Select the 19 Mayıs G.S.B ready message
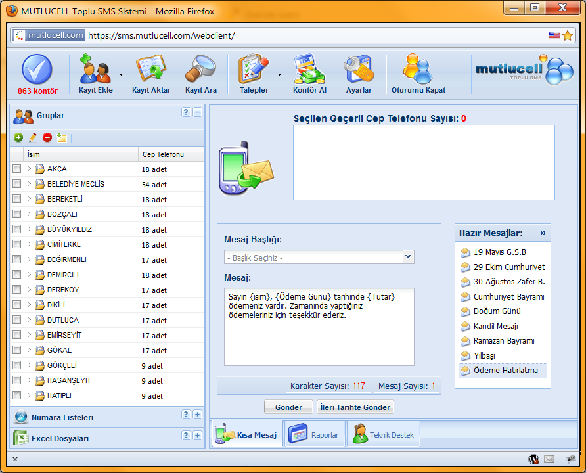The width and height of the screenshot is (586, 473). tap(503, 252)
